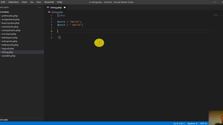Click line number 6 in the gutter
This screenshot has height=125, width=223.
click(x=52, y=31)
